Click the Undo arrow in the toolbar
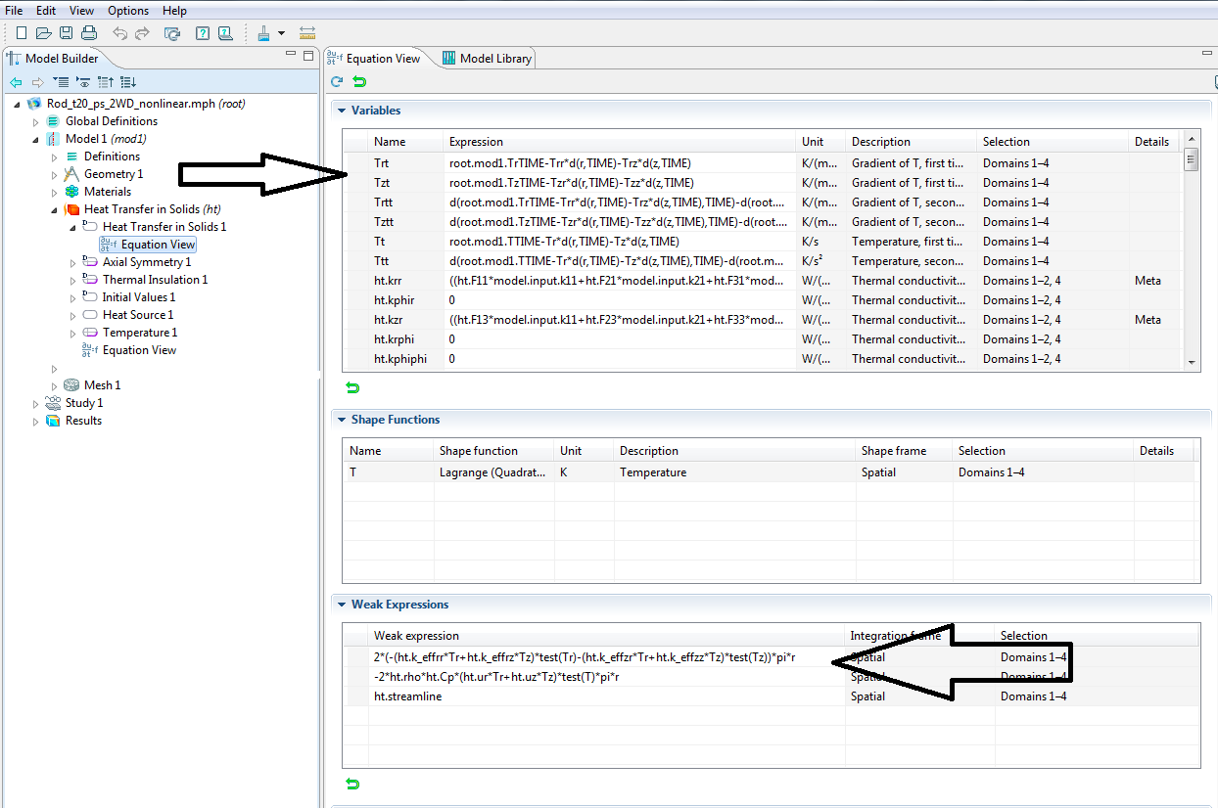 (x=119, y=33)
